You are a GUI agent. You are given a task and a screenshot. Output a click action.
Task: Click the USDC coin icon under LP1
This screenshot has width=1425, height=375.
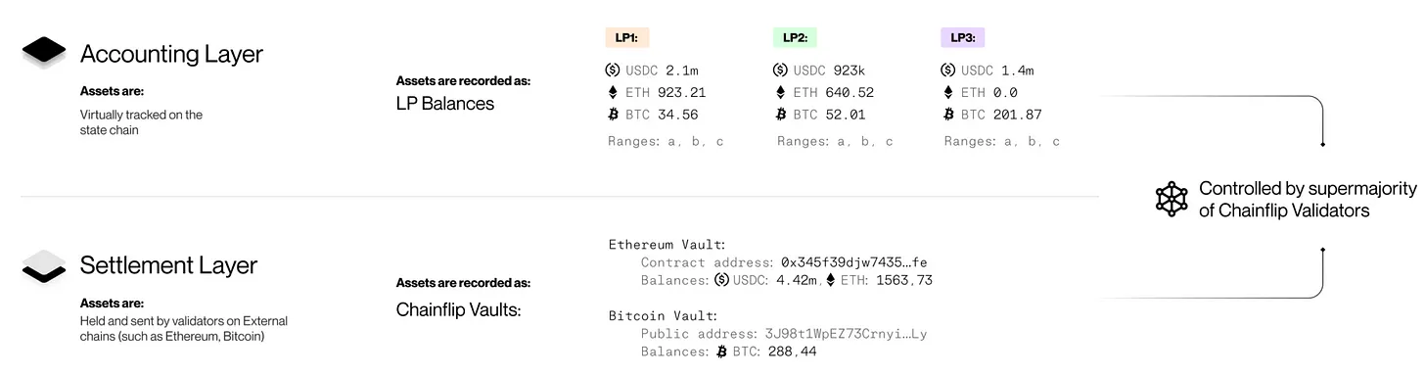pyautogui.click(x=615, y=70)
